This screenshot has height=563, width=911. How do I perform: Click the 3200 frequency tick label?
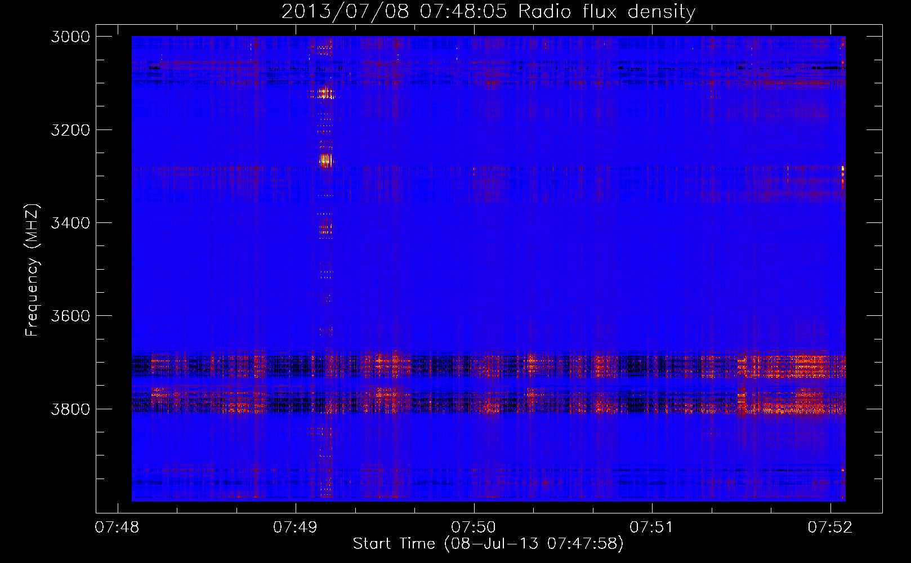tap(70, 130)
